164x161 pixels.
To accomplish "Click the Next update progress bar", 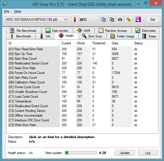I will [81, 153].
